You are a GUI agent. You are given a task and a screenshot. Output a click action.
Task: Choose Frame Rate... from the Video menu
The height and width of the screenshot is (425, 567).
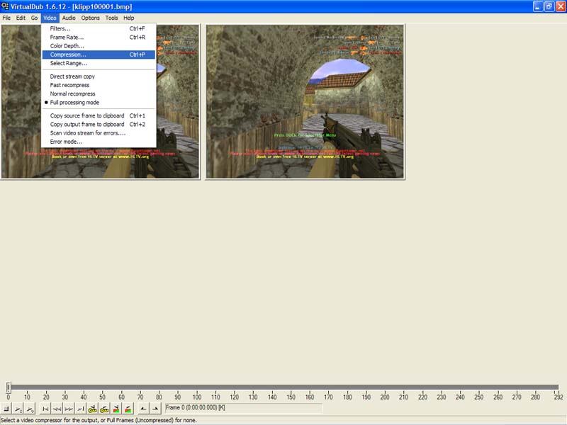(99, 38)
